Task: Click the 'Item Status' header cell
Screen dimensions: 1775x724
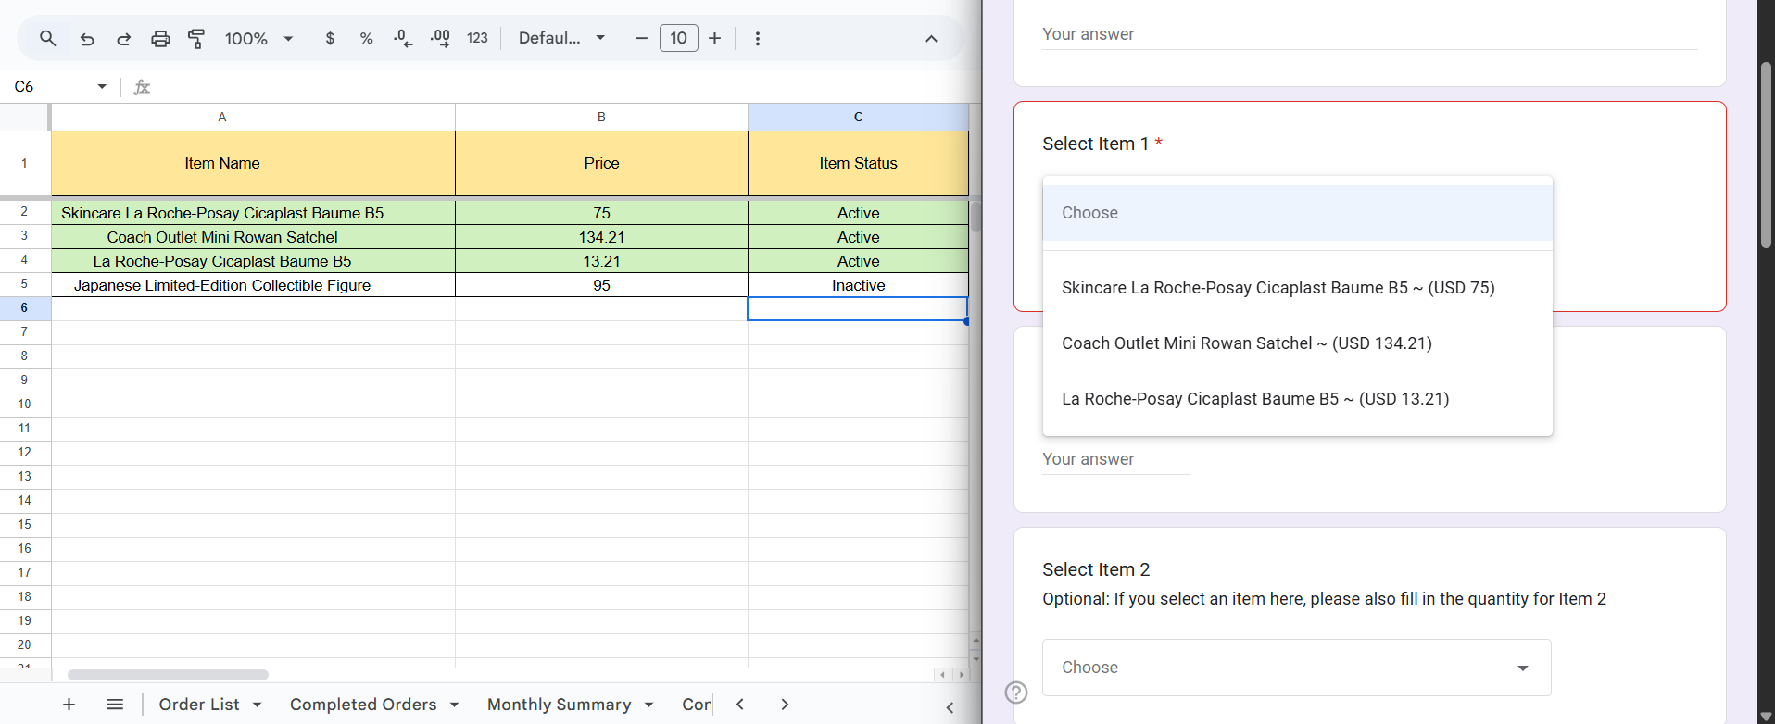Action: [x=858, y=163]
